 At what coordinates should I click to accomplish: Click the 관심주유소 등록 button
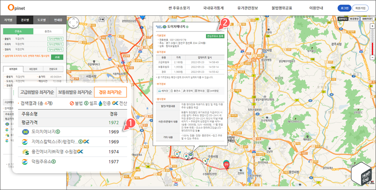[x=215, y=36]
